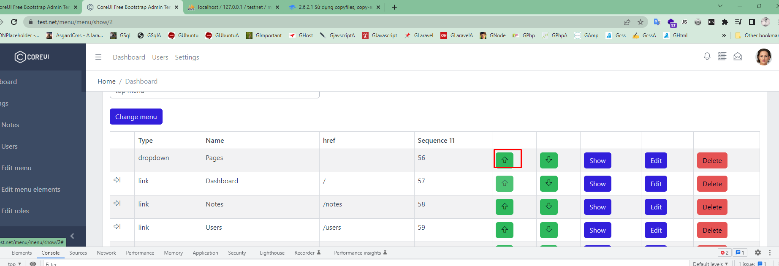Open the notifications bell icon
Viewport: 779px width, 266px height.
[x=707, y=57]
